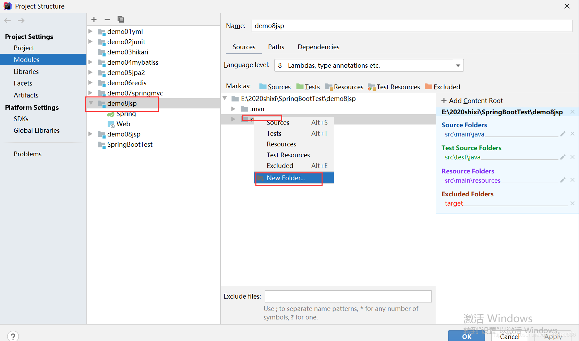Unmark src\test\java test folder with X
This screenshot has height=341, width=579.
click(x=572, y=157)
